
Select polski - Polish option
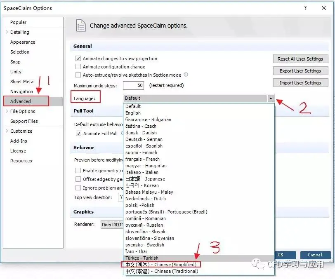click(199, 205)
